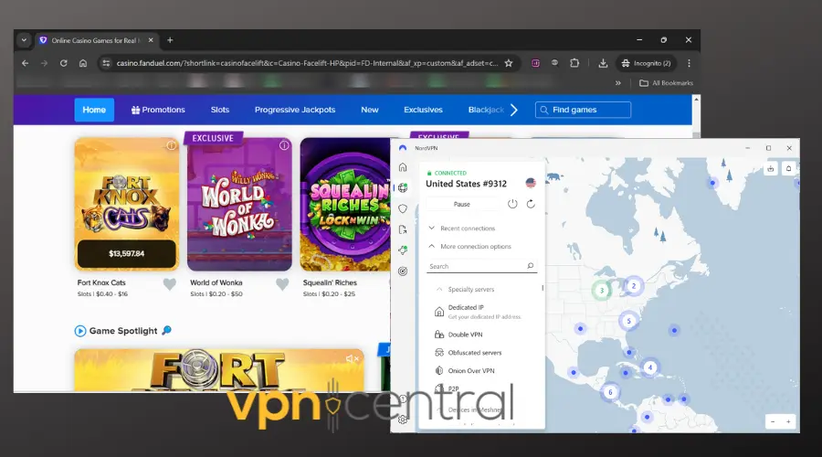The width and height of the screenshot is (822, 457).
Task: Open a new browser tab
Action: click(x=170, y=40)
